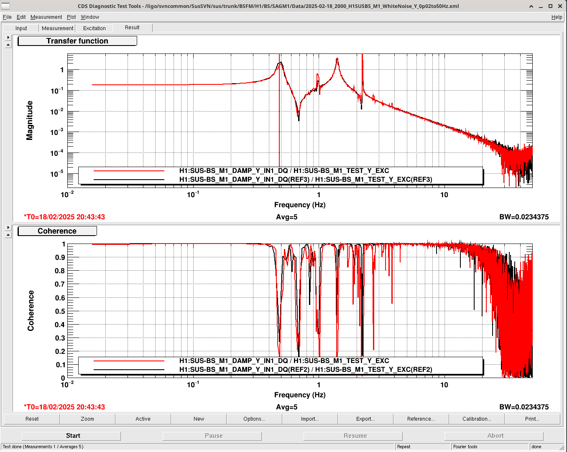Click the Abort button
567x452 pixels.
pos(494,436)
